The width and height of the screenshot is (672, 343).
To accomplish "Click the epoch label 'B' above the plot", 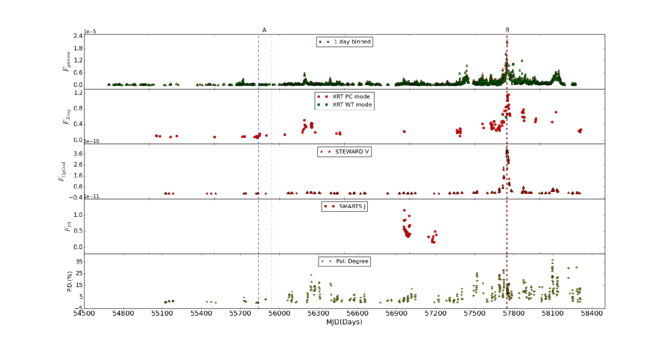I will coord(508,30).
